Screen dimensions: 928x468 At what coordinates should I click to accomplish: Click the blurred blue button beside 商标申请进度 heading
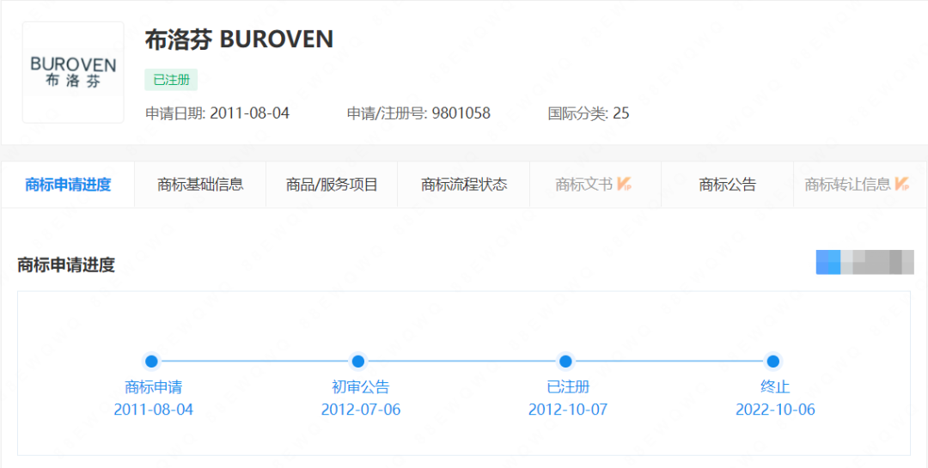[864, 262]
